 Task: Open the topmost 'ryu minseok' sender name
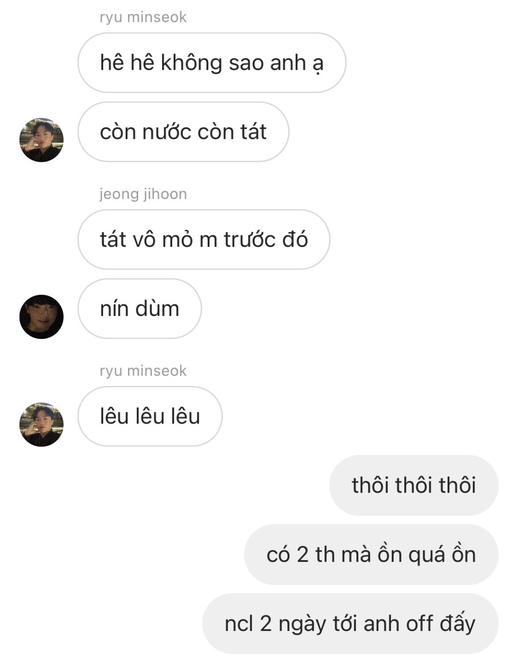click(143, 17)
